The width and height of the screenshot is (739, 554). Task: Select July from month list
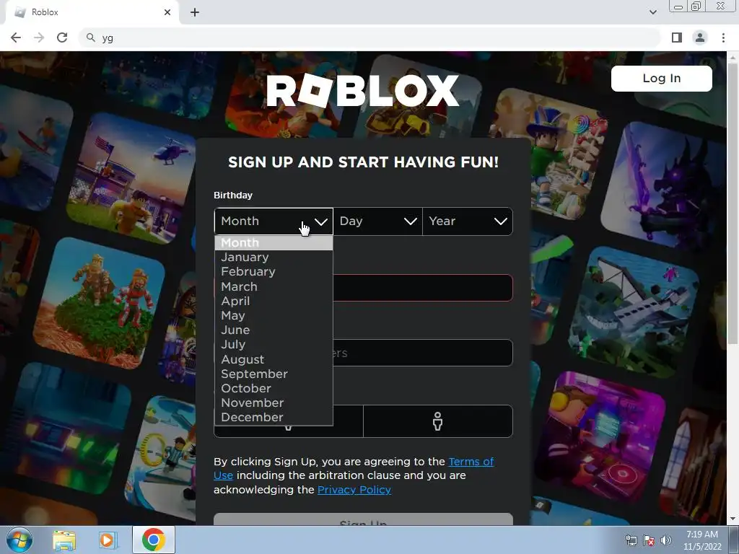point(274,345)
